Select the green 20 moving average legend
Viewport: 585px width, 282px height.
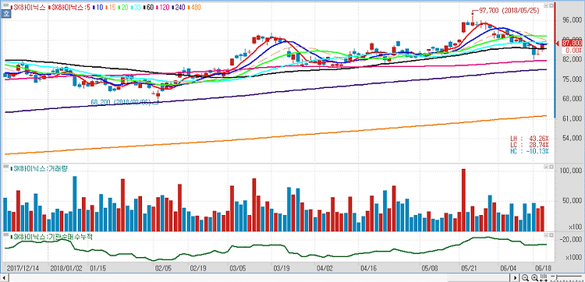pos(123,7)
